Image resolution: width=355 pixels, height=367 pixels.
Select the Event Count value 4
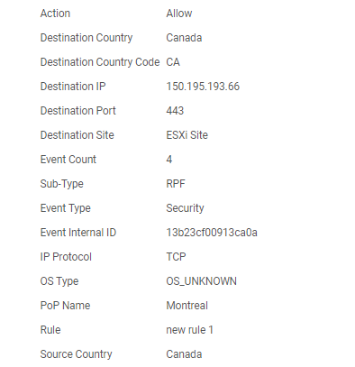pos(169,160)
